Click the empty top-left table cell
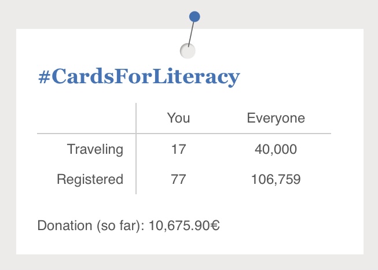This screenshot has width=378, height=270. coord(87,118)
